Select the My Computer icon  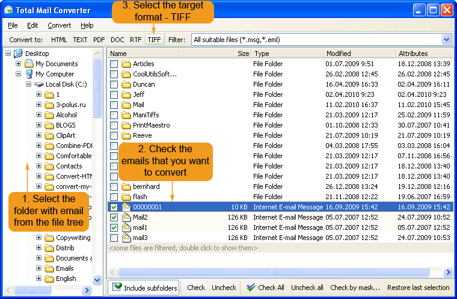(x=29, y=74)
